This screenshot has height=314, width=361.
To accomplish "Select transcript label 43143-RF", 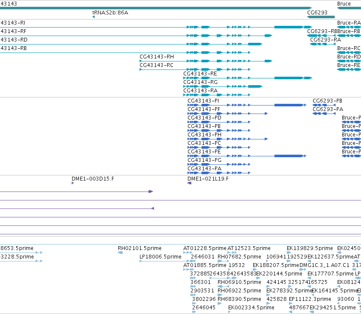I will (13, 31).
